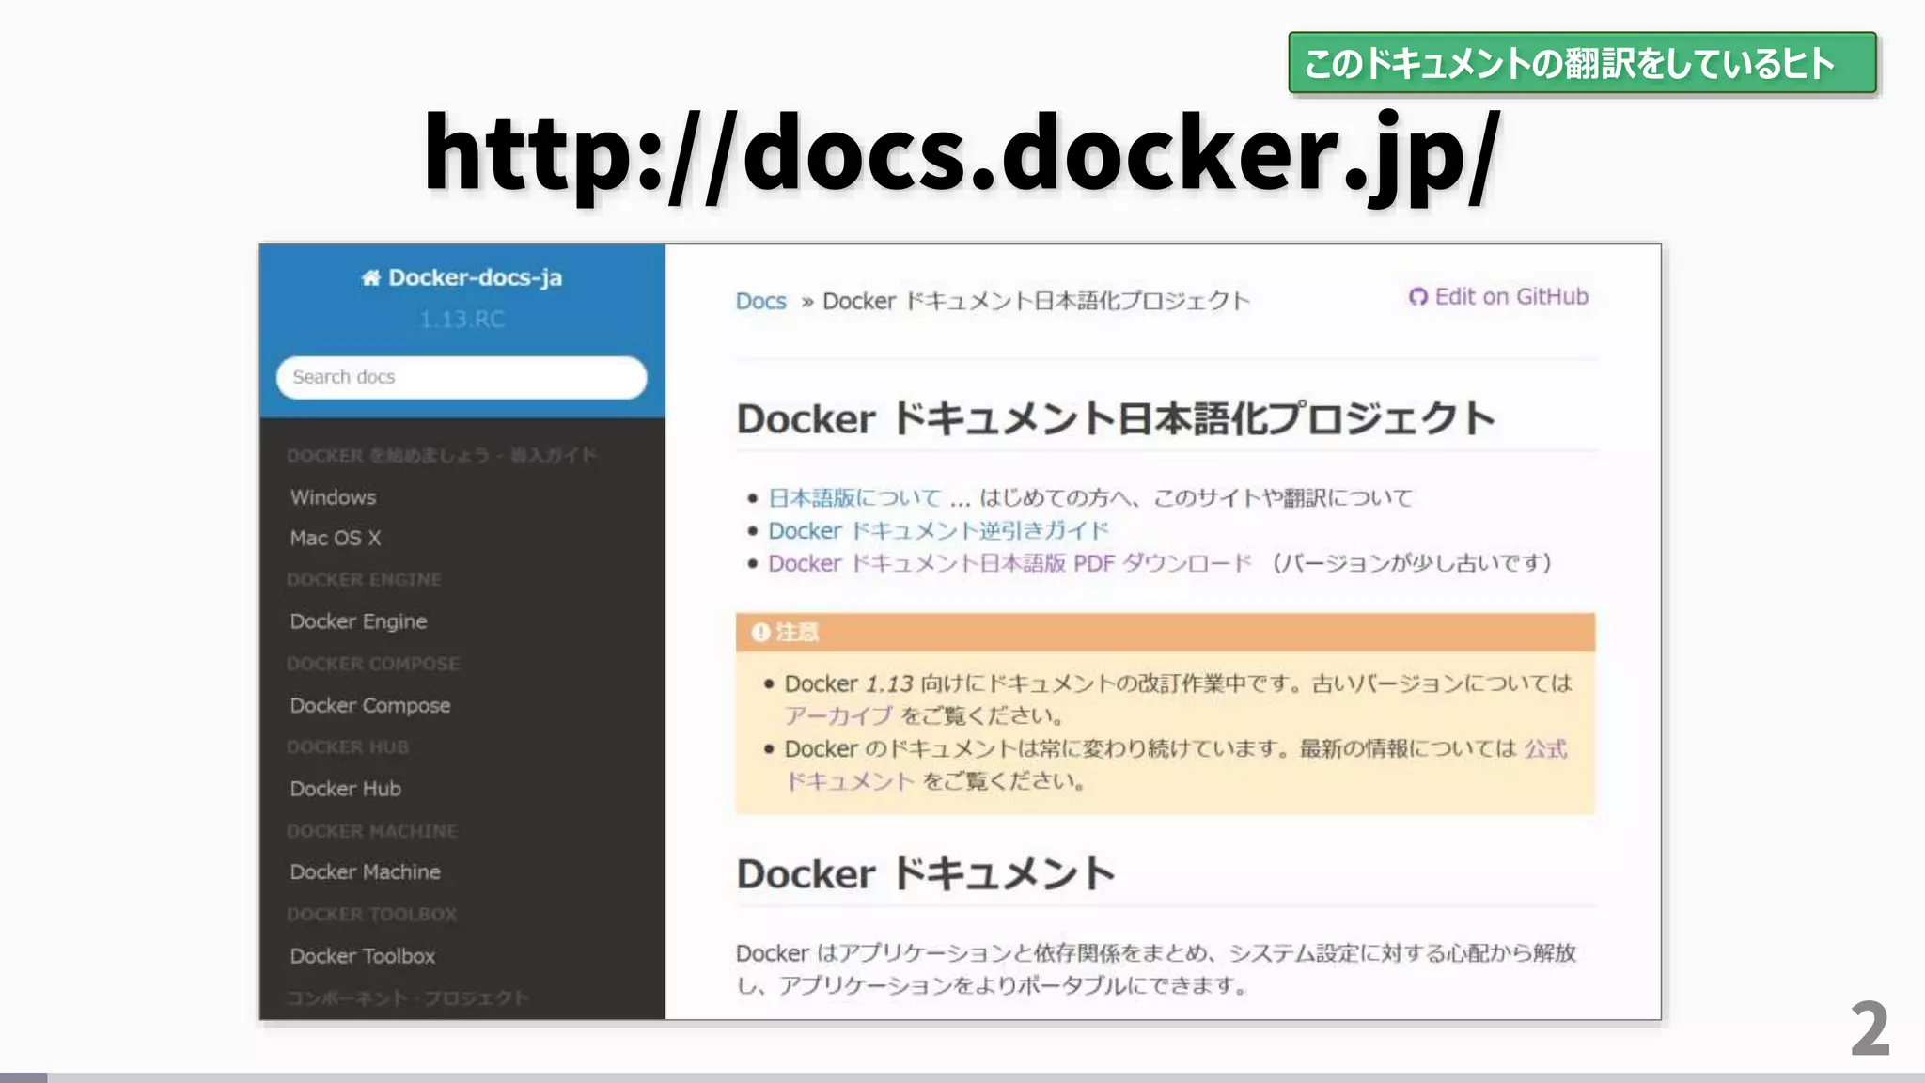Open Docker ドキュメント日本語版 PDF ダウンロード link
The width and height of the screenshot is (1925, 1083).
coord(1009,563)
